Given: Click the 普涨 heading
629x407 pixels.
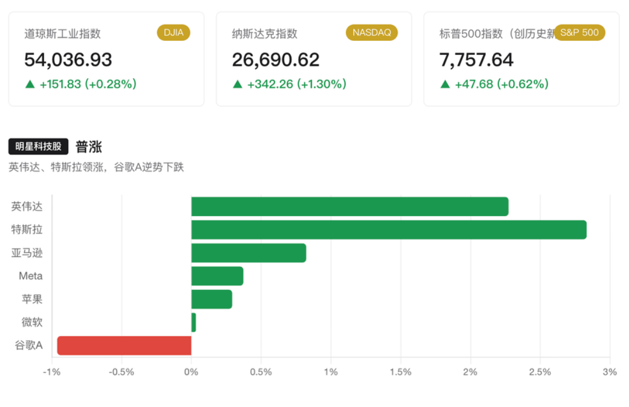Looking at the screenshot, I should coord(88,147).
